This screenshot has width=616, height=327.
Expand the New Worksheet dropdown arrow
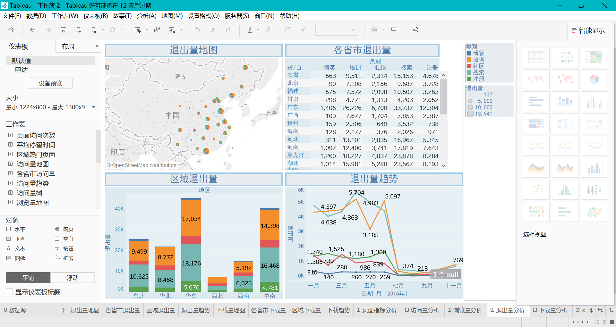click(147, 30)
